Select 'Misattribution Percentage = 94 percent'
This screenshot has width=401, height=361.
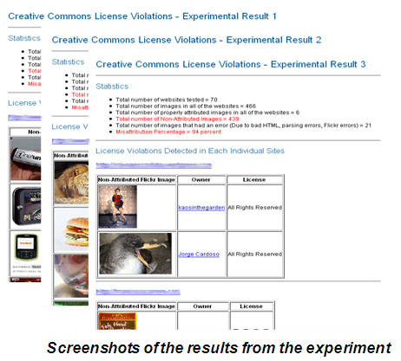pos(168,132)
